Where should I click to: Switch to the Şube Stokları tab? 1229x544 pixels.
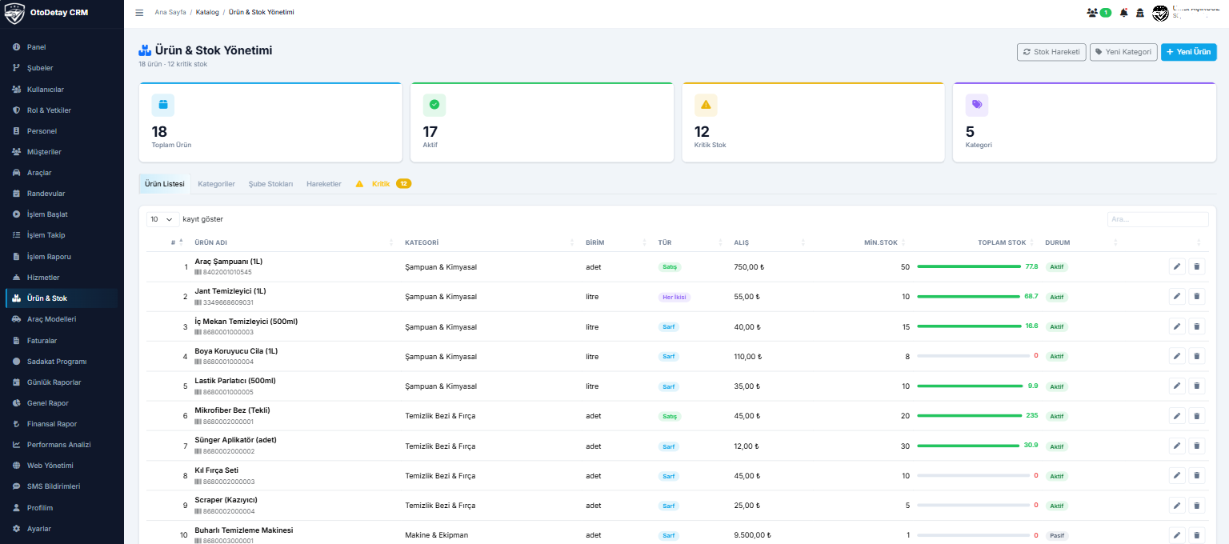coord(270,184)
